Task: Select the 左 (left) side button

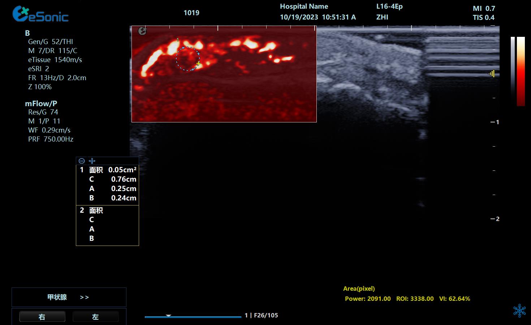Action: pyautogui.click(x=95, y=317)
